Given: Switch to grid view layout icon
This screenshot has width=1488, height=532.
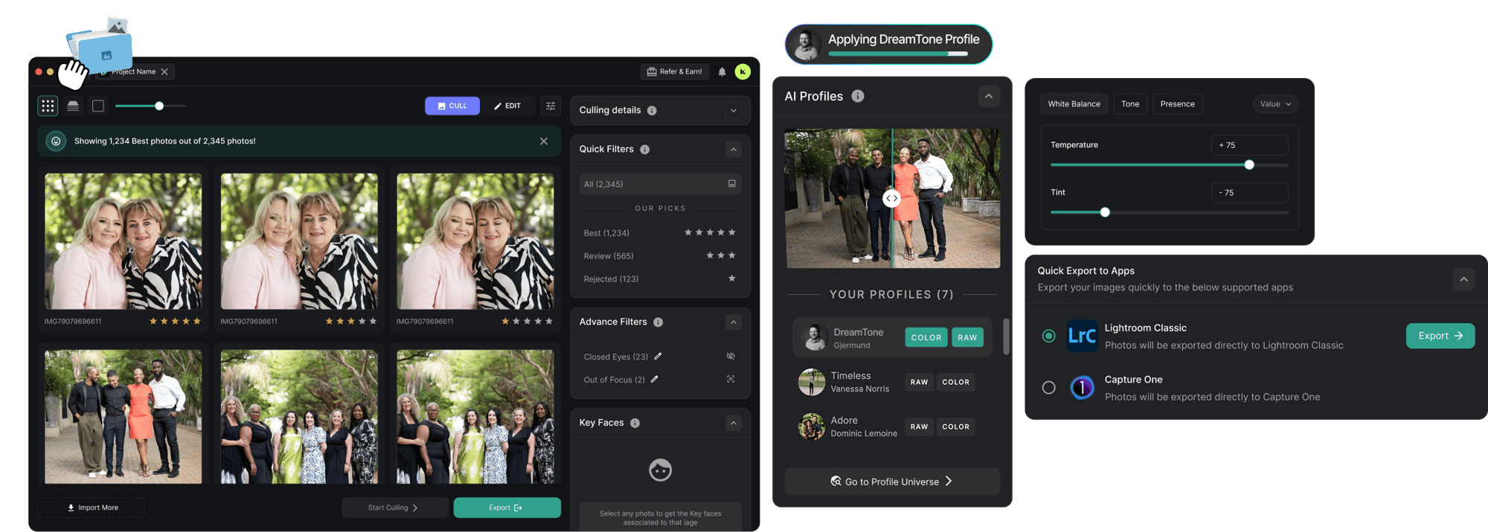Looking at the screenshot, I should pyautogui.click(x=48, y=106).
